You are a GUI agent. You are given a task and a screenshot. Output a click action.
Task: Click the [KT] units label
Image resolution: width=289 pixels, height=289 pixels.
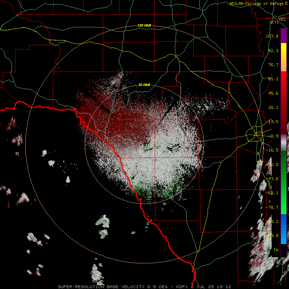point(274,22)
